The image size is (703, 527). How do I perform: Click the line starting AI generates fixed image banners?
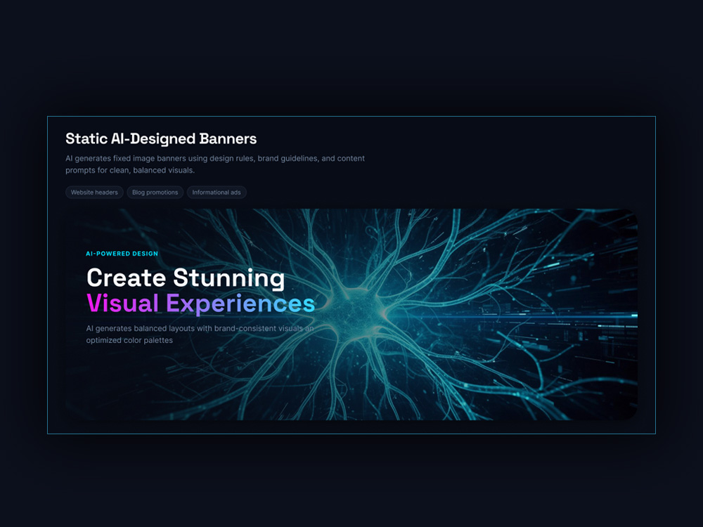pos(215,159)
